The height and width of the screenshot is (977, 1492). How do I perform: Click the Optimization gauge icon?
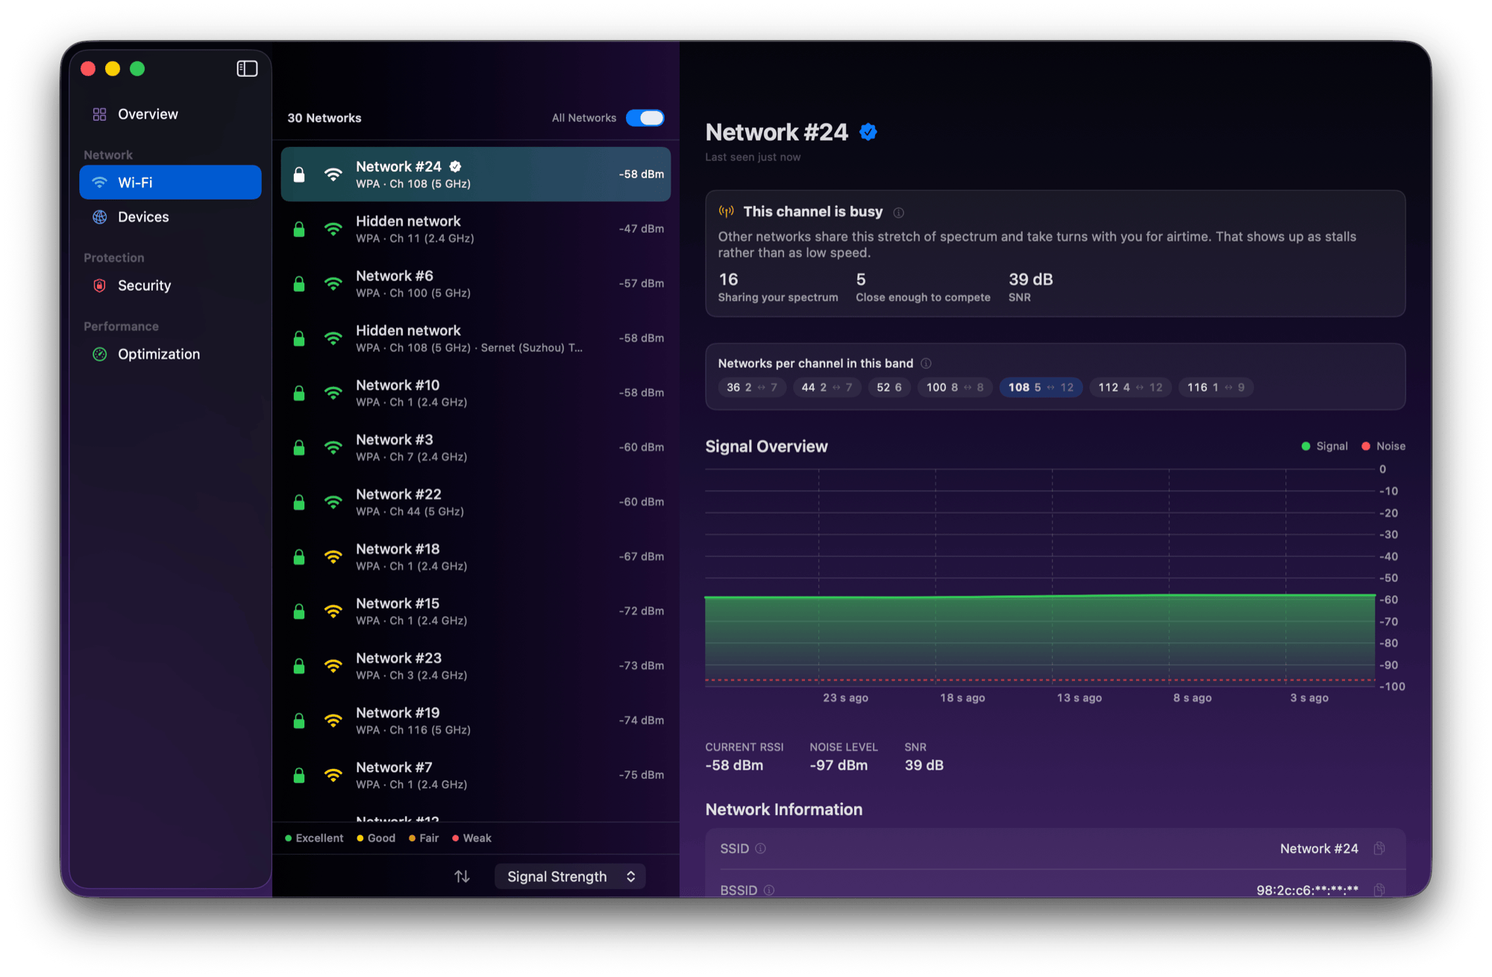pos(99,354)
